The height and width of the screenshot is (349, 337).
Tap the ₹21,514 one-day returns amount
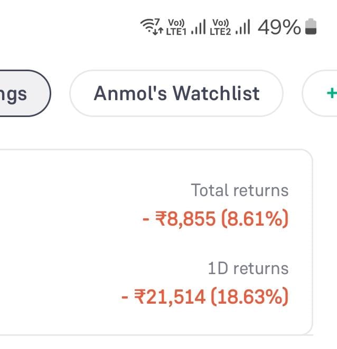[170, 297]
